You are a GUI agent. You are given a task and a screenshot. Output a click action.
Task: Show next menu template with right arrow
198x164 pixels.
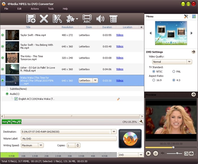tap(191, 33)
